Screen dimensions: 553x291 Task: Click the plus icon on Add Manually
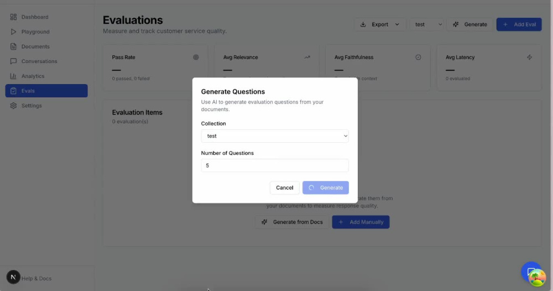(x=341, y=222)
